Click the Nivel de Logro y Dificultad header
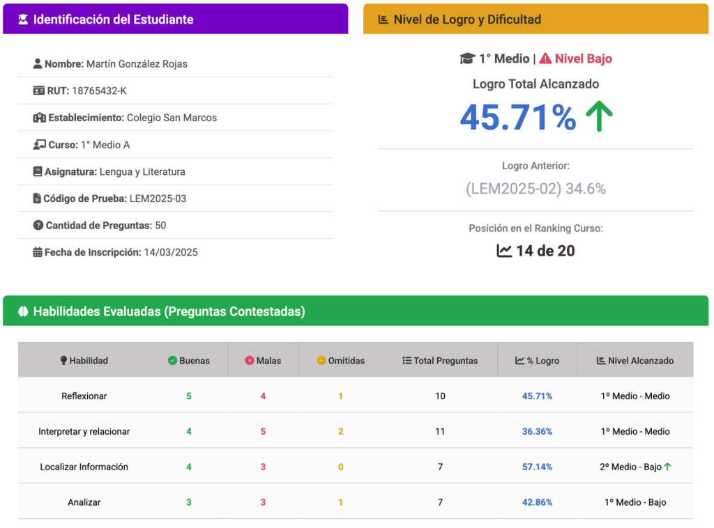This screenshot has height=528, width=714. (535, 20)
